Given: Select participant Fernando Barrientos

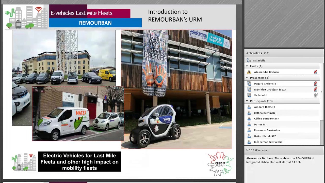Looking at the screenshot, I should coord(267,130).
